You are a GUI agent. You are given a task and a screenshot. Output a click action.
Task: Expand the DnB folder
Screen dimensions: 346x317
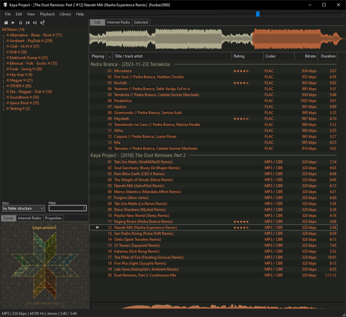tap(3, 52)
